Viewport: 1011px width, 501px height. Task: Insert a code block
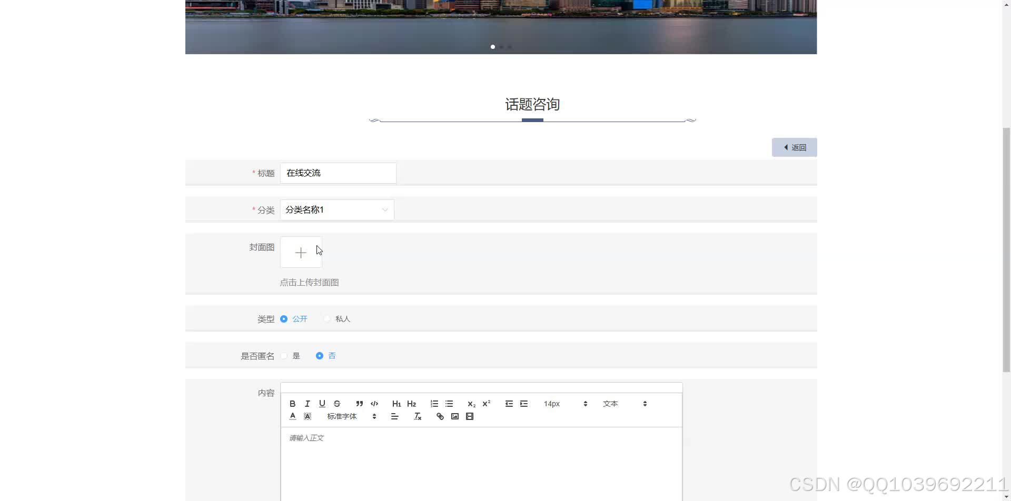[374, 404]
